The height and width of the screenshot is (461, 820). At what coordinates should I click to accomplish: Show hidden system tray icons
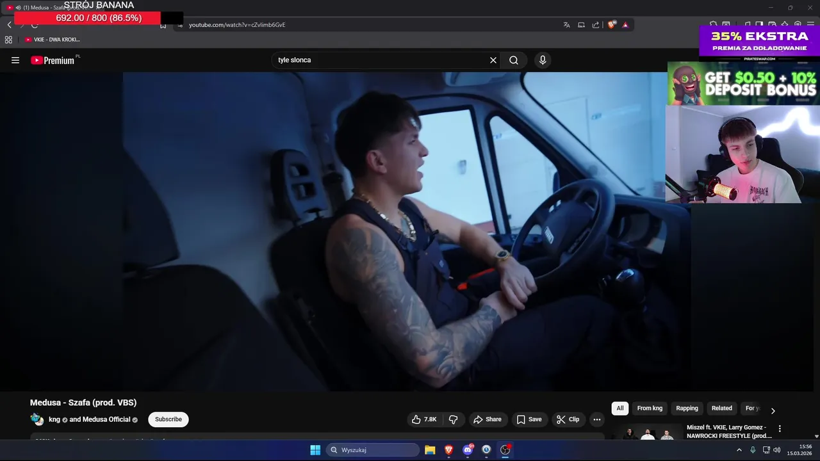(739, 450)
